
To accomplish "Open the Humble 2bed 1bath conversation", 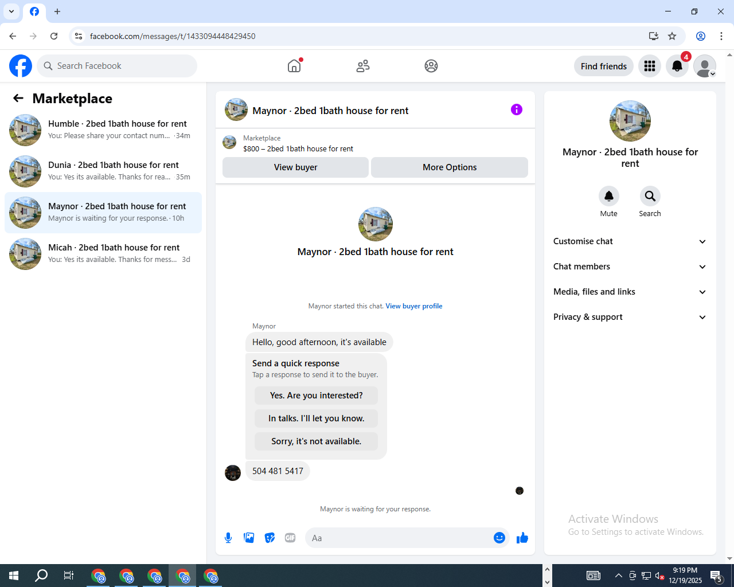I will pyautogui.click(x=103, y=130).
